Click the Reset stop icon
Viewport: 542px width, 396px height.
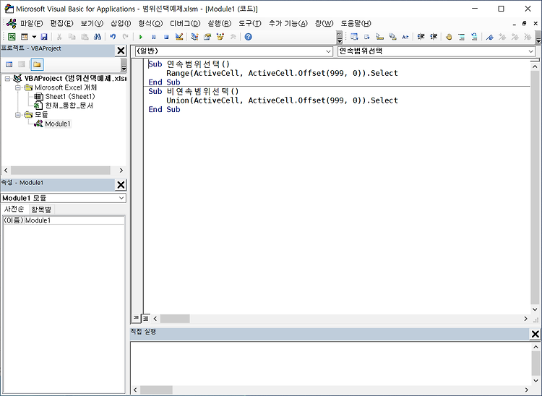(166, 37)
